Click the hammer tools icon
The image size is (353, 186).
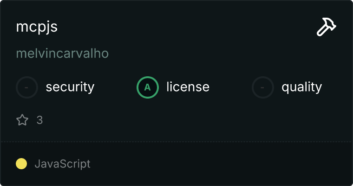326,27
